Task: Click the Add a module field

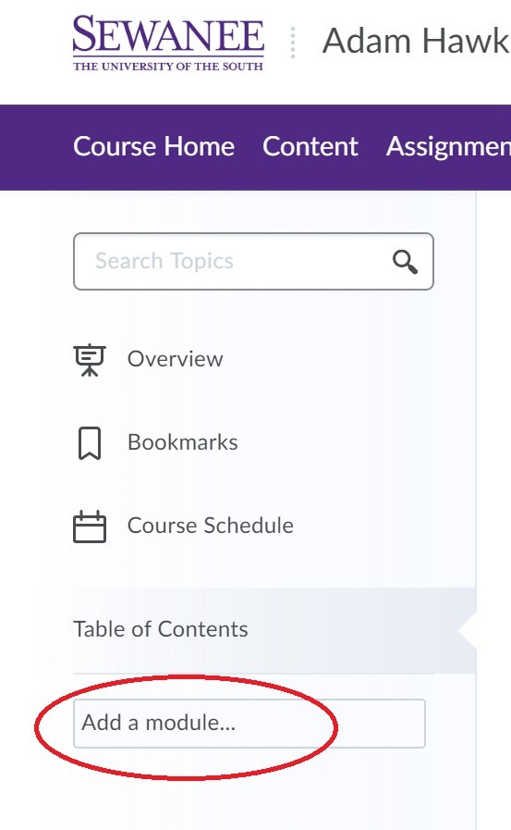Action: click(249, 724)
